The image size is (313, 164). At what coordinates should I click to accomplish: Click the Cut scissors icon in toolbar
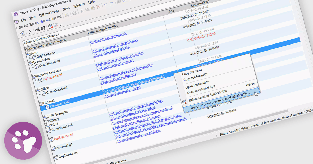82,11
